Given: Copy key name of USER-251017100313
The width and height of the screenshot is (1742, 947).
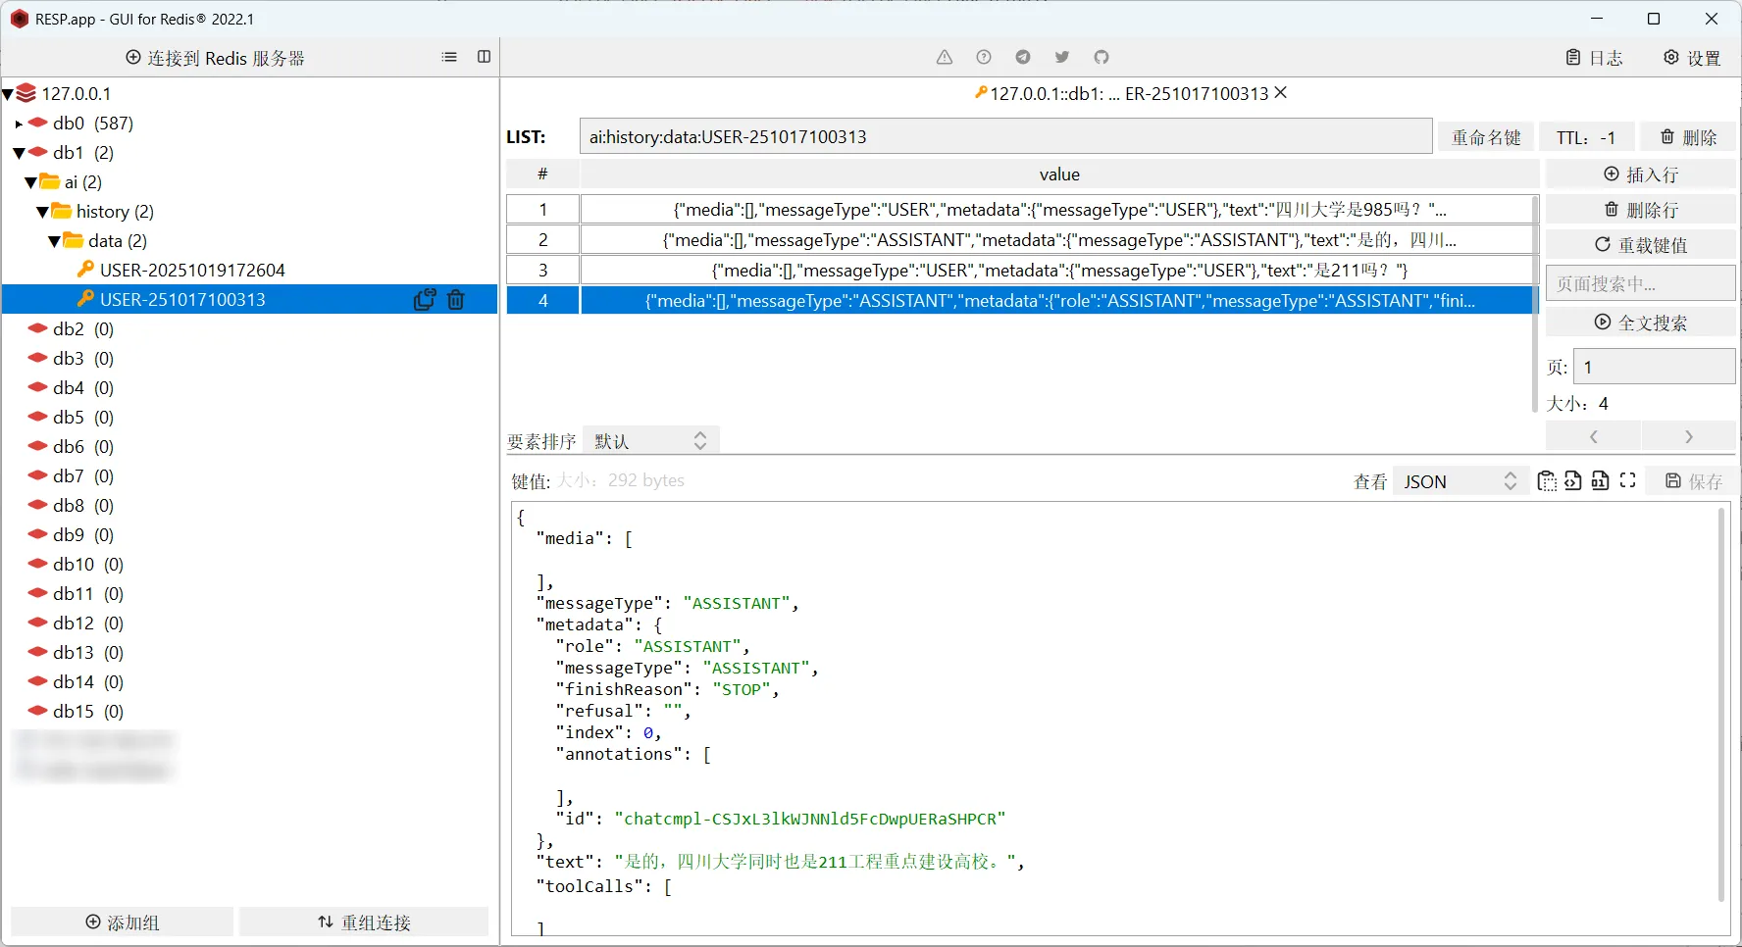Looking at the screenshot, I should (424, 300).
